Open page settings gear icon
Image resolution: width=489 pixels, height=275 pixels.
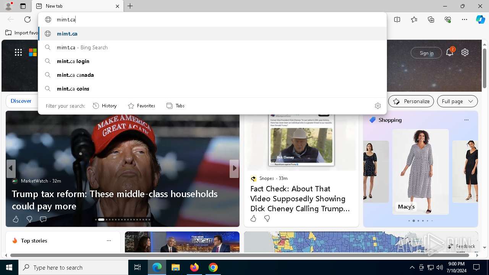[465, 52]
